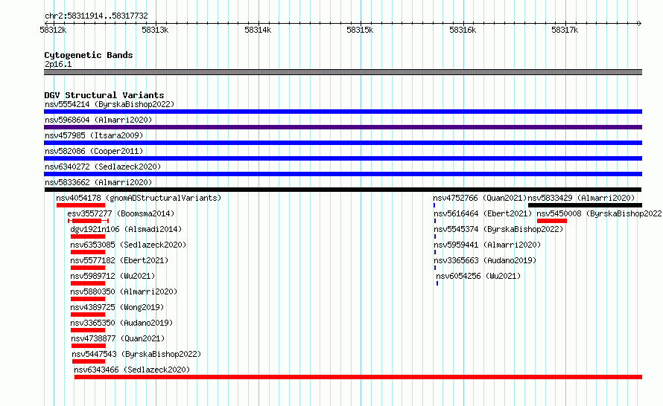The image size is (663, 406).
Task: Click the 58312k ruler tick label
Action: point(53,30)
